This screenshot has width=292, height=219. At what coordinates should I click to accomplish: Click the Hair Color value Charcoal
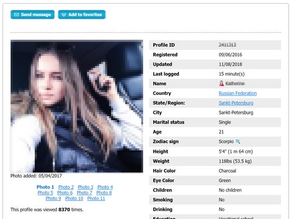[x=228, y=171]
